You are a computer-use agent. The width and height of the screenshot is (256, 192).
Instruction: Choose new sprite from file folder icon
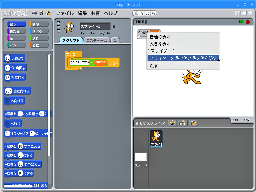tap(183, 123)
